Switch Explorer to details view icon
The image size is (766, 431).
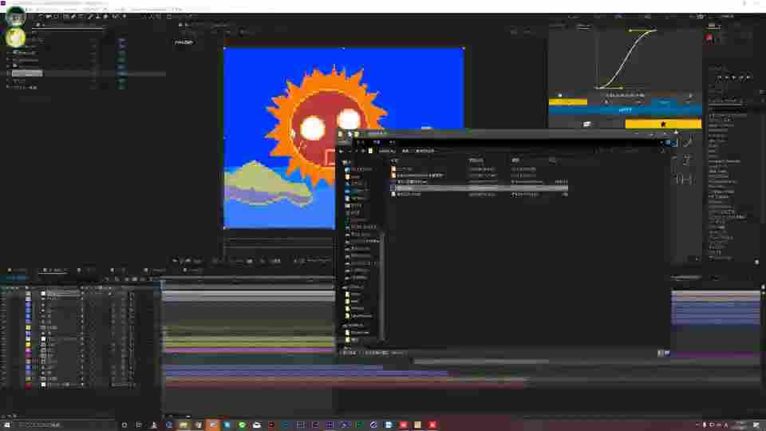click(661, 353)
